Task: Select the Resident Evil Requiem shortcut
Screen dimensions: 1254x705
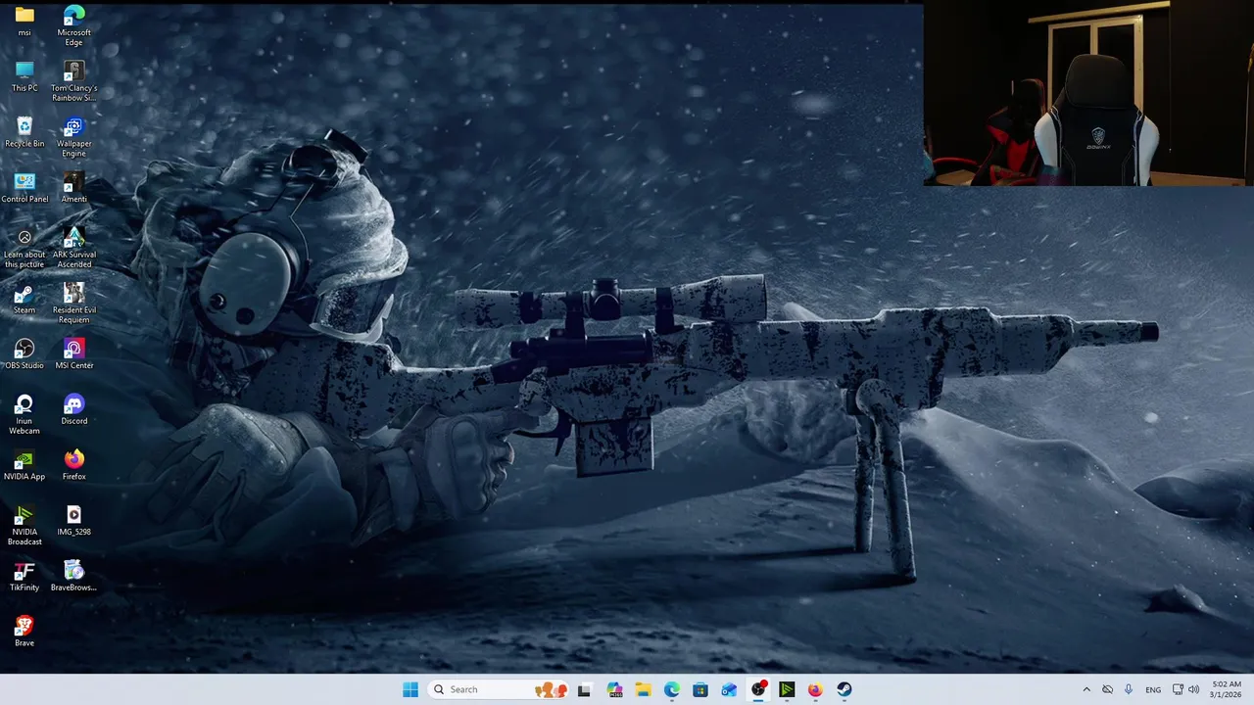Action: (x=73, y=304)
